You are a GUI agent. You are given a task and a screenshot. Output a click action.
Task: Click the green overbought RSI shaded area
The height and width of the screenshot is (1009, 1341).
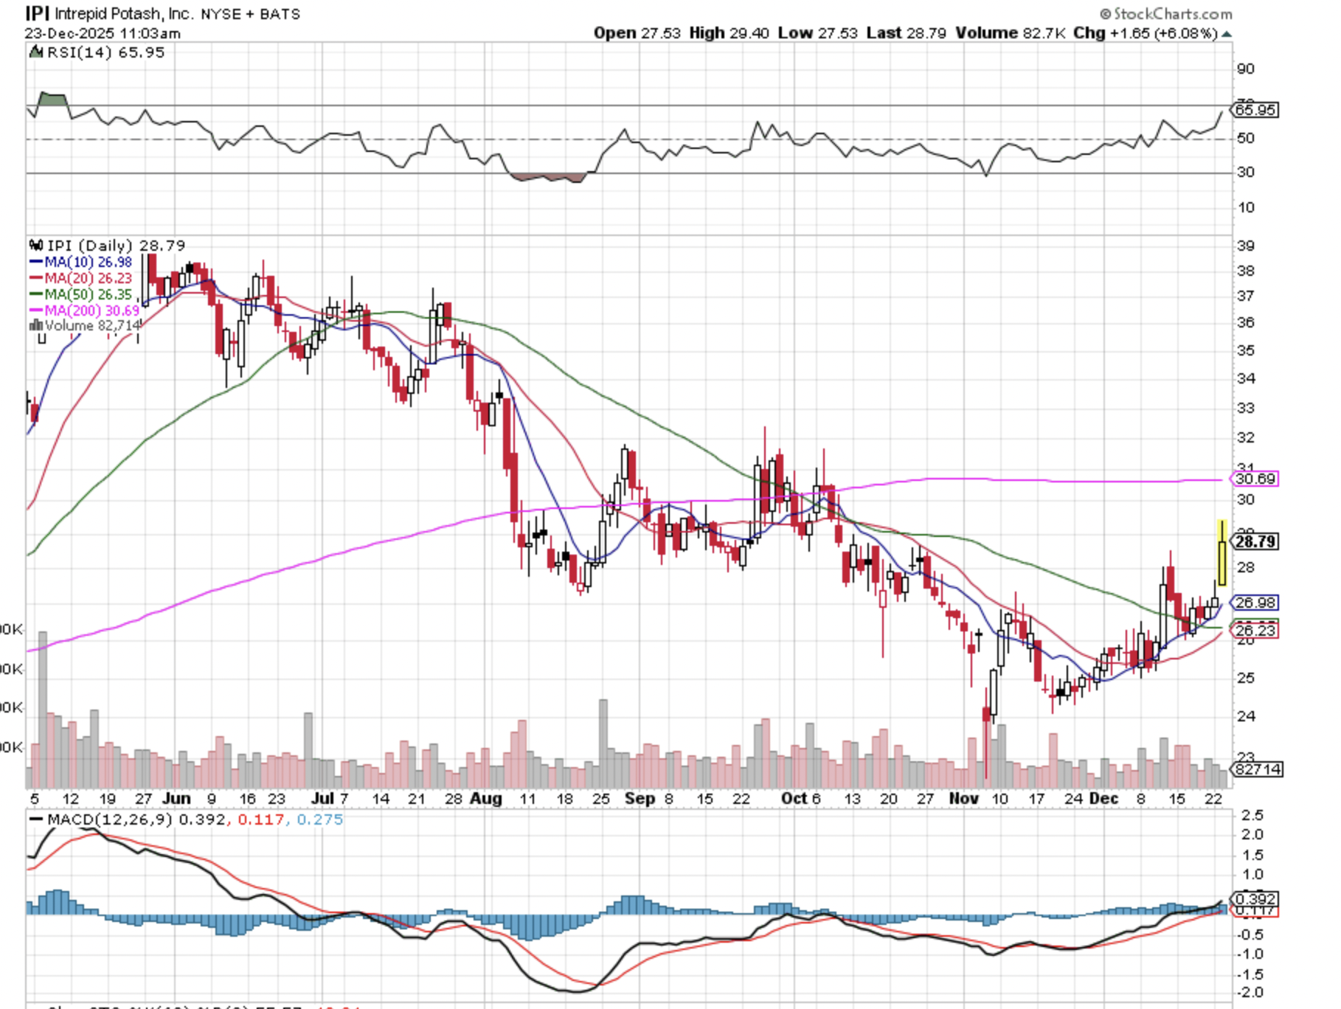tap(52, 100)
